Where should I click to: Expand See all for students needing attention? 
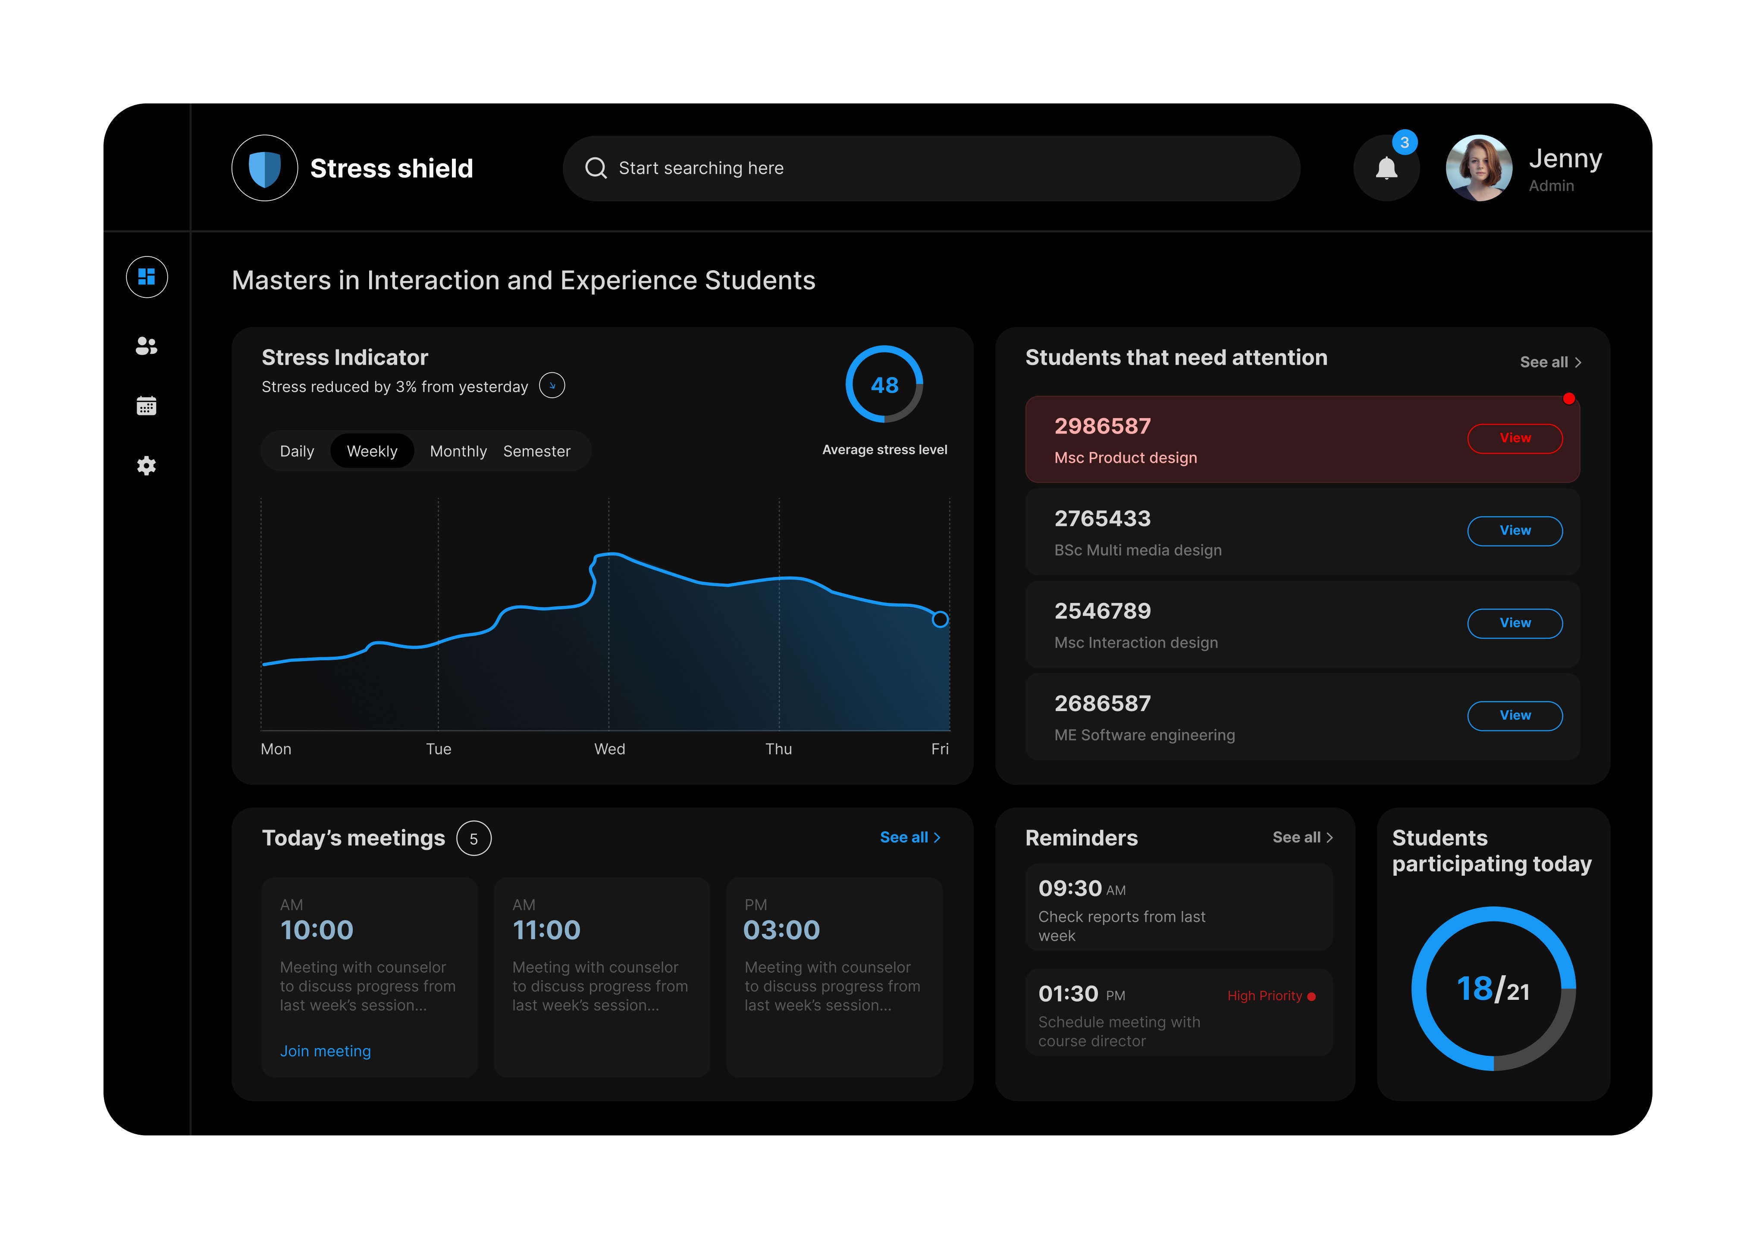1550,362
